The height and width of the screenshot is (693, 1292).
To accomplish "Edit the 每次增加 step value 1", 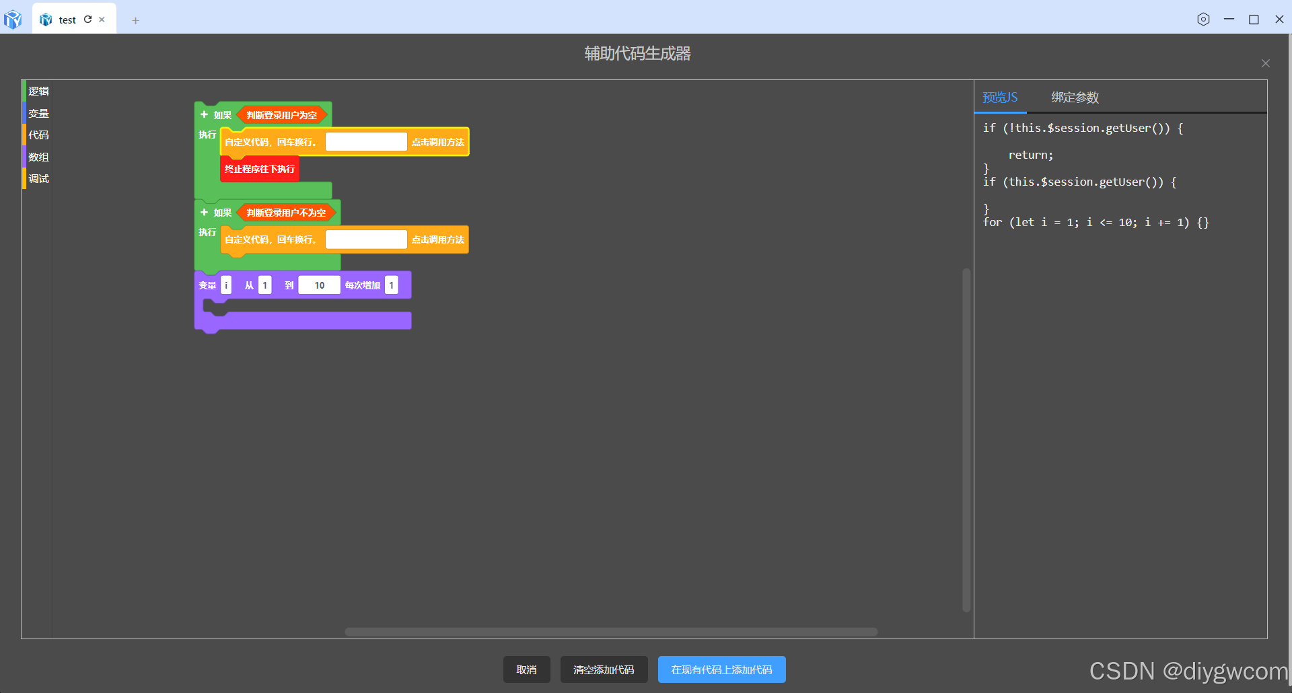I will coord(392,285).
